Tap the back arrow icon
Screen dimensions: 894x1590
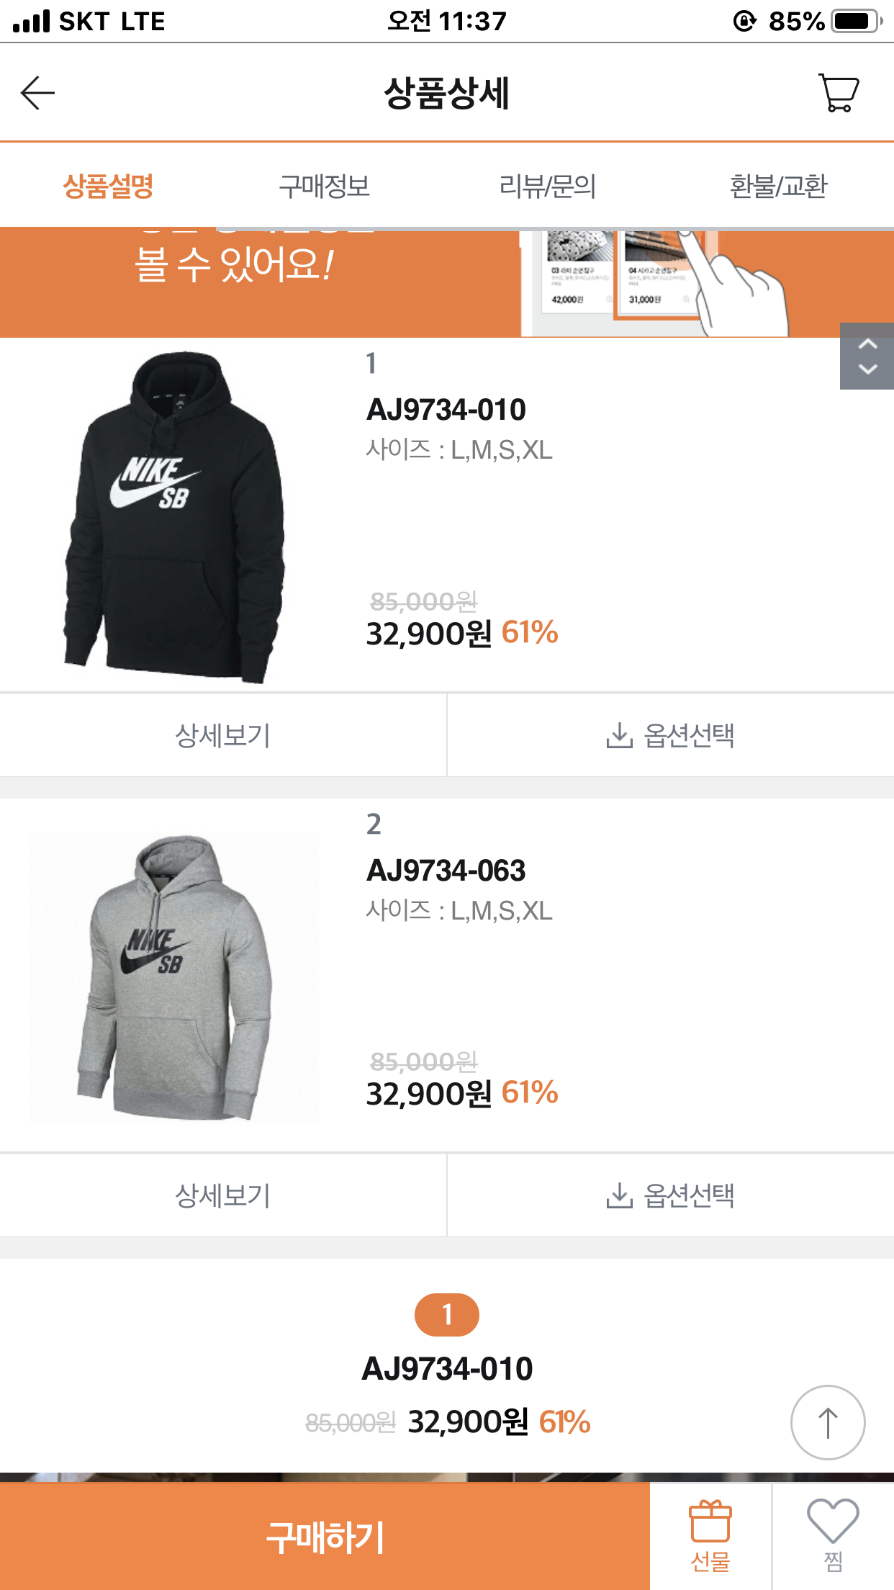click(37, 93)
